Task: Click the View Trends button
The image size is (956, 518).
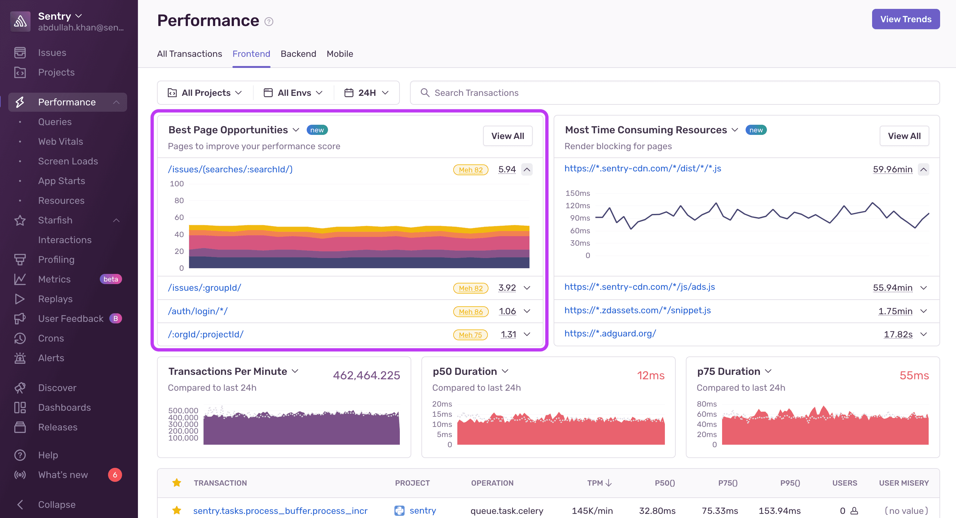Action: (905, 19)
